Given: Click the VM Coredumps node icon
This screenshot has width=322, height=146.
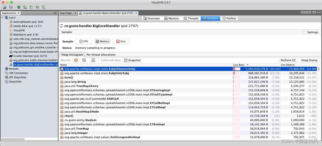Looking at the screenshot, I should (7, 73).
